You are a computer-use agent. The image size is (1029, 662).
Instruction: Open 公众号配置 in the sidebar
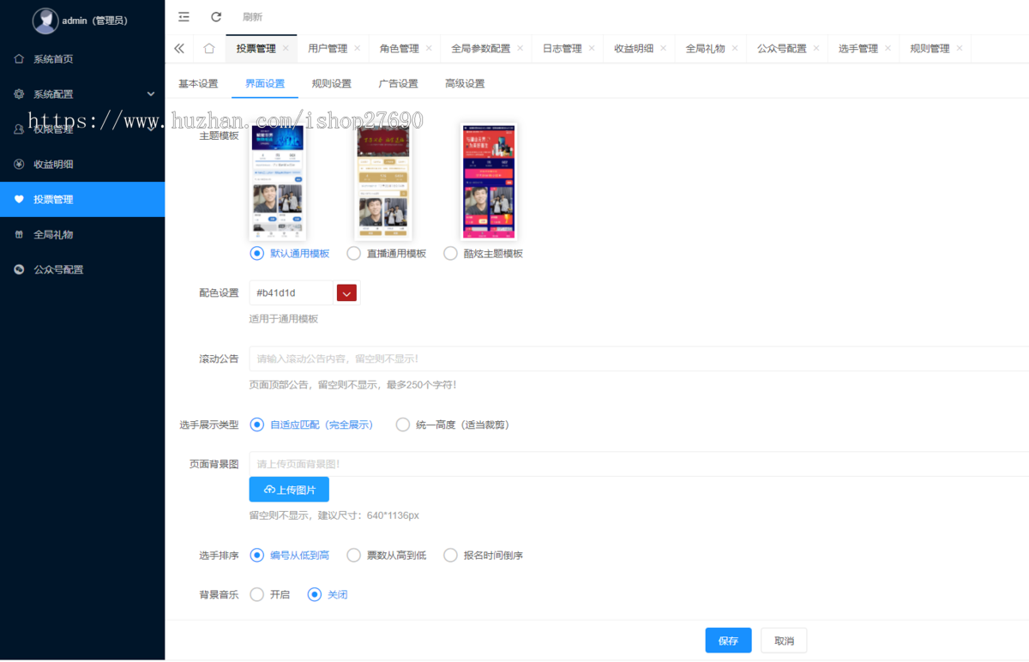(x=58, y=270)
